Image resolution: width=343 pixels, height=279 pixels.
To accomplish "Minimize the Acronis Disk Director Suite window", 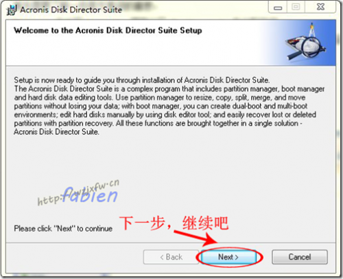I will [278, 8].
